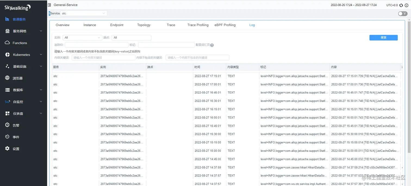Open the 浏览器 globe icon

tap(7, 78)
